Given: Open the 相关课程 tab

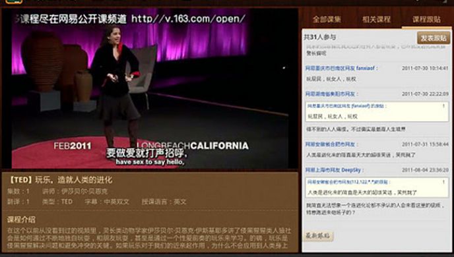Looking at the screenshot, I should (376, 19).
